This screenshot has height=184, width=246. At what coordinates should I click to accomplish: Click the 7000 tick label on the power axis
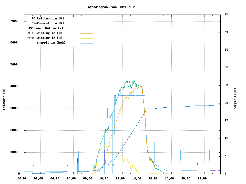[14, 21]
